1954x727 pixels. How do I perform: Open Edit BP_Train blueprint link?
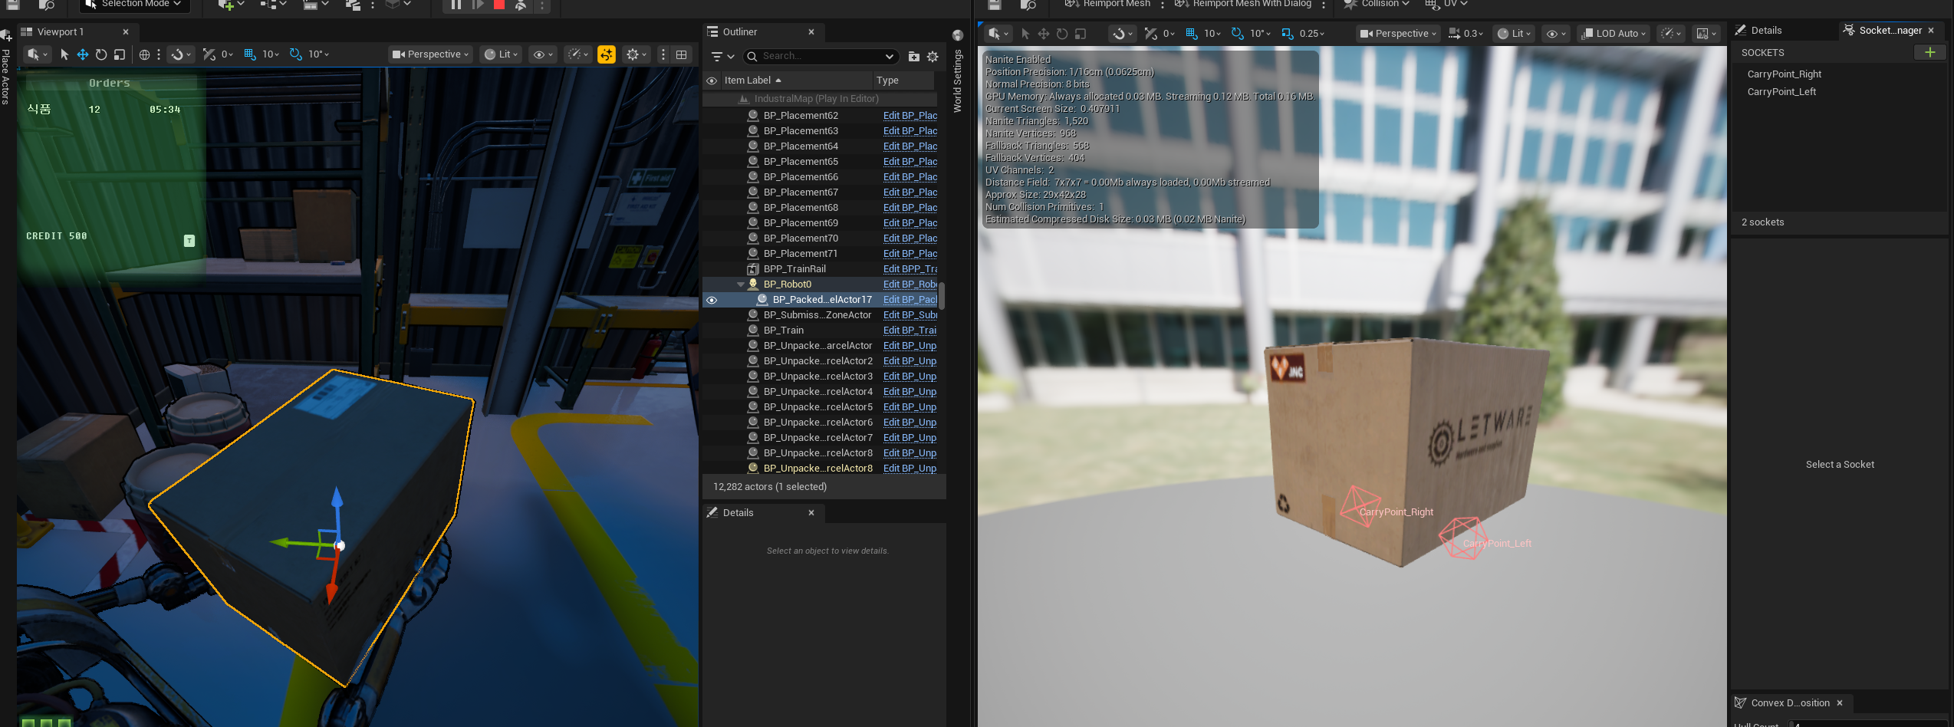pos(910,331)
